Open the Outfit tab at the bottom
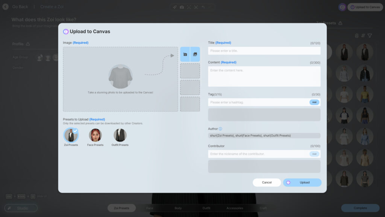Screen dimensions: 385x217 pos(206,208)
